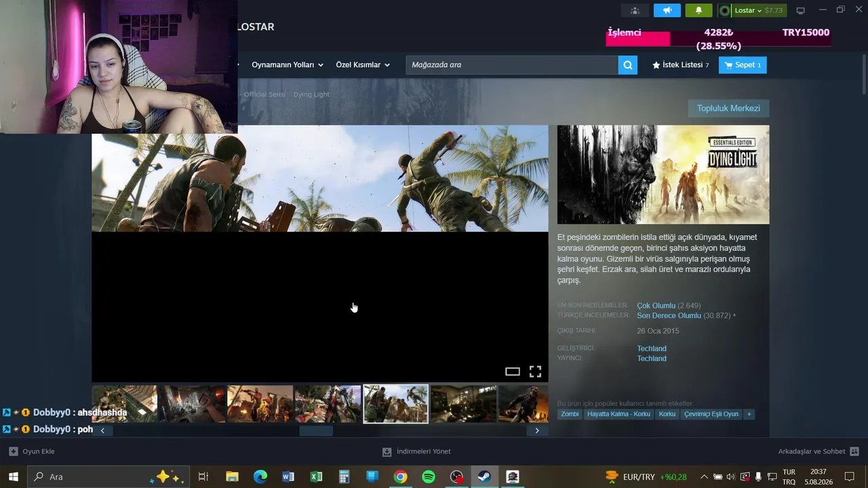Select the rightmost zombie thumbnail
The height and width of the screenshot is (488, 868).
click(x=524, y=404)
